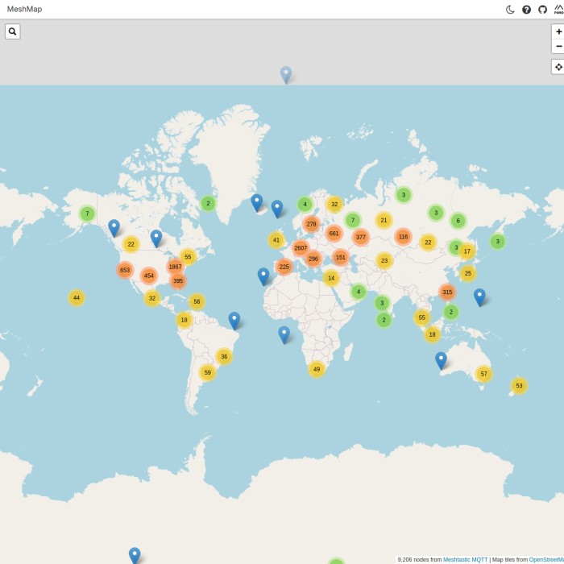Expand the 57 cluster over Australia
Screen dimensions: 564x564
(483, 374)
